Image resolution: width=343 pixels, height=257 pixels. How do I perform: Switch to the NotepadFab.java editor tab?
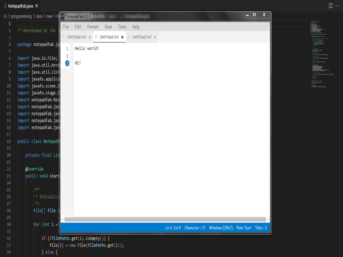pos(21,5)
